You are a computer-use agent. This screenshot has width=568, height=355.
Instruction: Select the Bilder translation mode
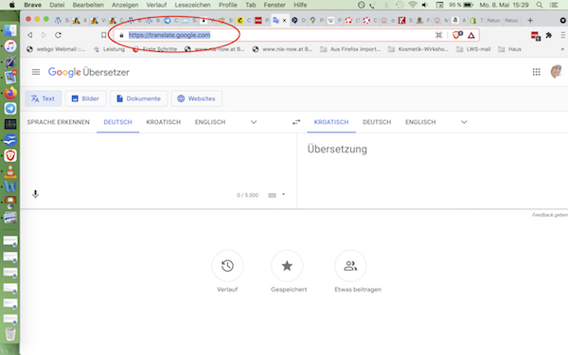coord(85,98)
